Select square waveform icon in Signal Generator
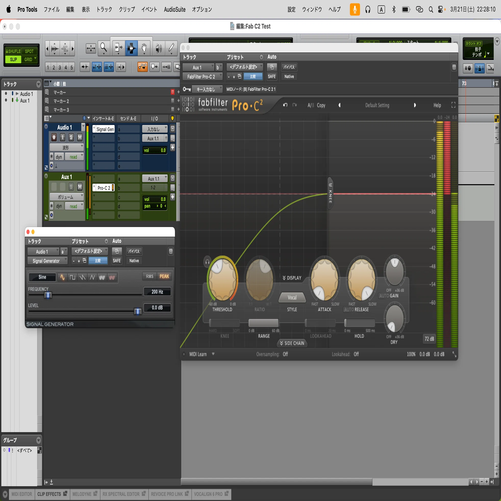Image resolution: width=501 pixels, height=501 pixels. click(x=72, y=277)
